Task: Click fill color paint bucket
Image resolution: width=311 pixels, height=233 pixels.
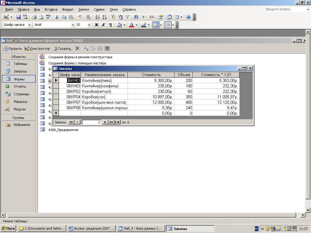Action: coord(119,25)
